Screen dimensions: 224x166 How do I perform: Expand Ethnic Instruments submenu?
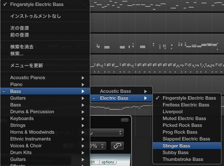(45, 139)
